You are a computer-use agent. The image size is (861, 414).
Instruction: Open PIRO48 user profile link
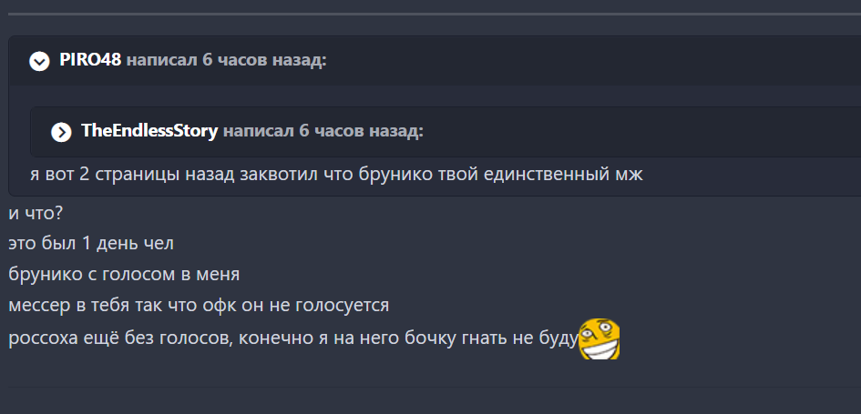[90, 60]
